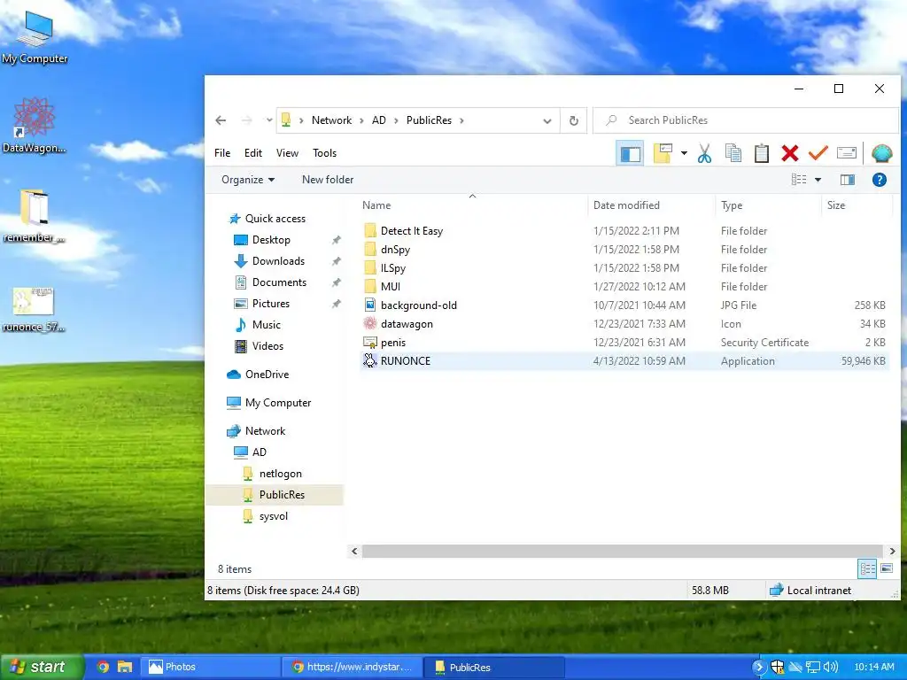907x680 pixels.
Task: Open file explorer quick launch icon
Action: pyautogui.click(x=125, y=667)
